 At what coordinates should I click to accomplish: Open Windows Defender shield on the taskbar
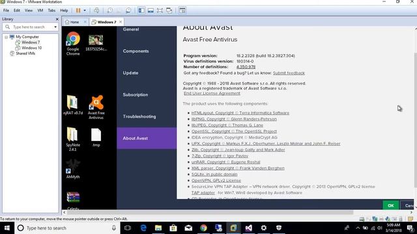[279, 228]
